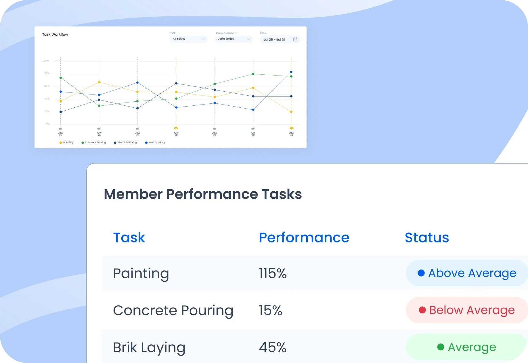528x363 pixels.
Task: Select the Task column header
Action: [x=129, y=238]
